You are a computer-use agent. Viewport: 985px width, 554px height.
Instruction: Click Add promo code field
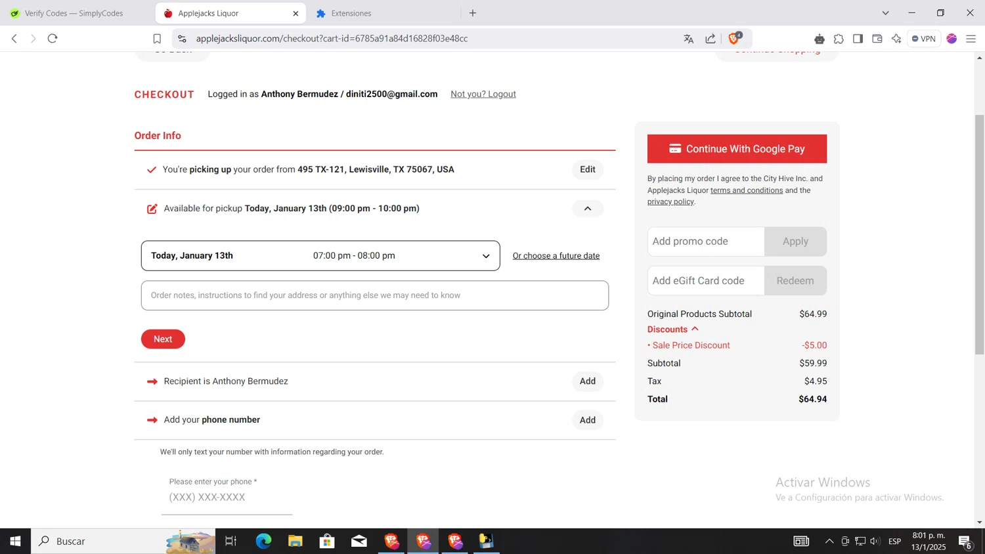706,242
